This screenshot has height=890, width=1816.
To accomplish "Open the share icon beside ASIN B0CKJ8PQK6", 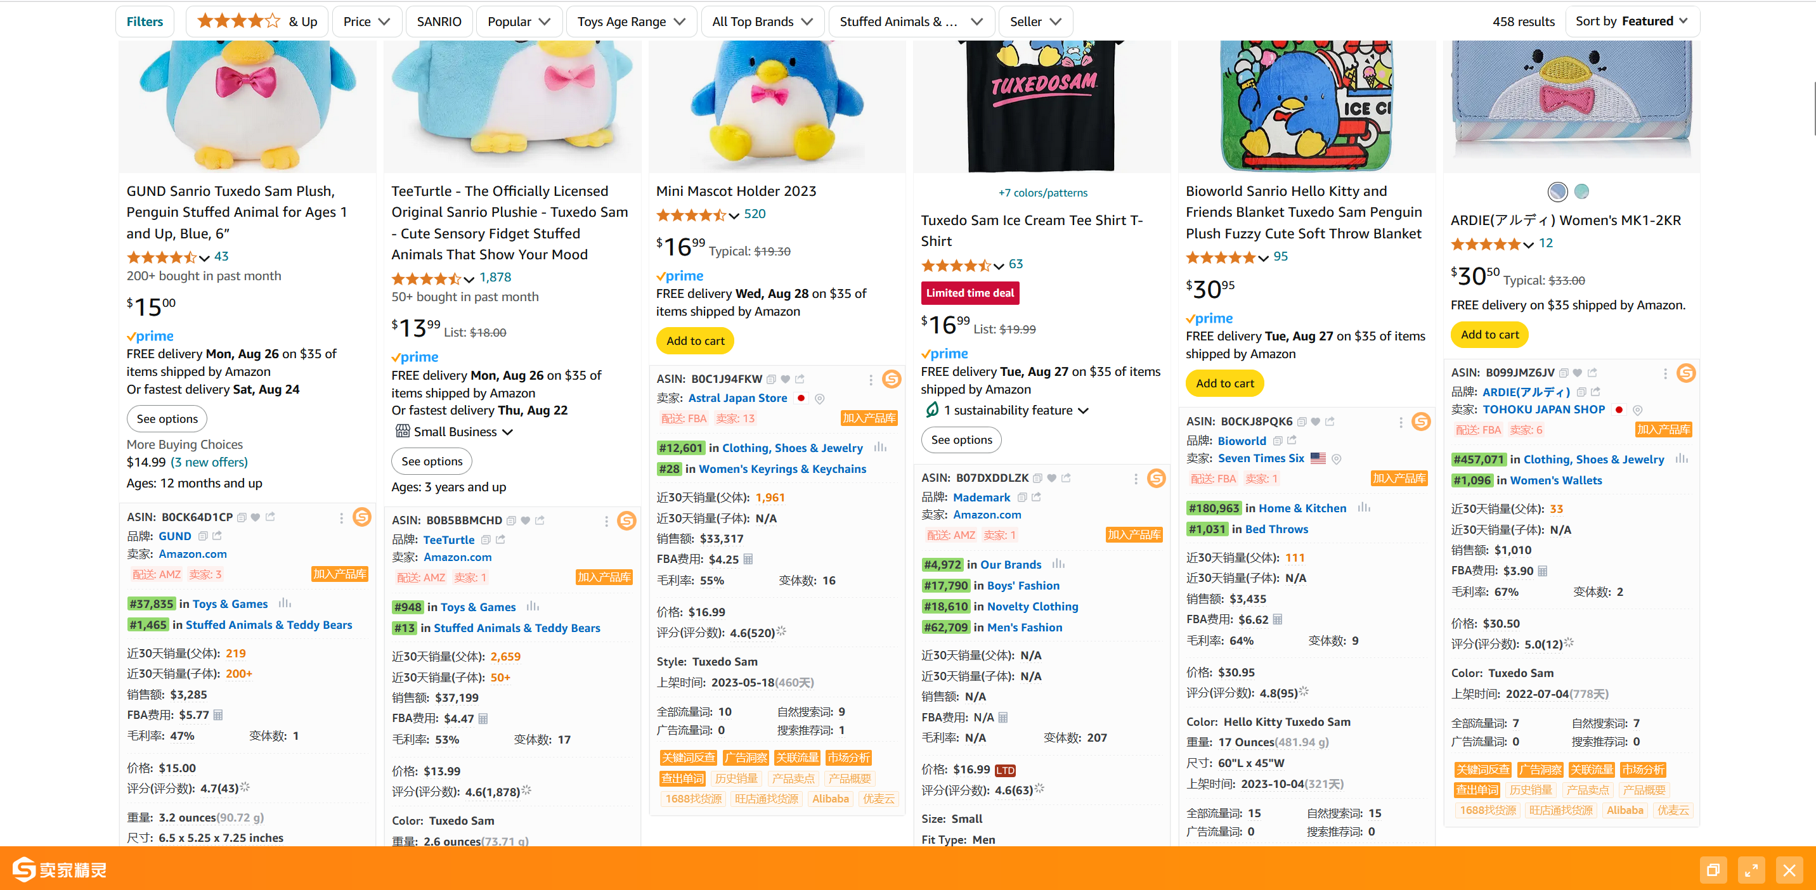I will [x=1330, y=422].
